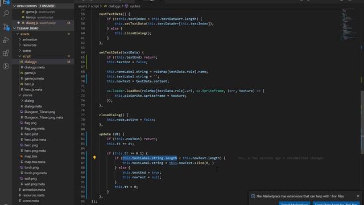Click the file icon of hero.plist
The height and width of the screenshot is (205, 364).
(22, 134)
